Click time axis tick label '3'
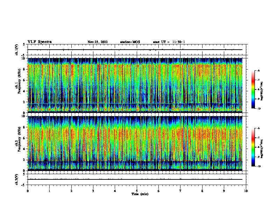The width and height of the screenshot is (277, 214). point(93,191)
